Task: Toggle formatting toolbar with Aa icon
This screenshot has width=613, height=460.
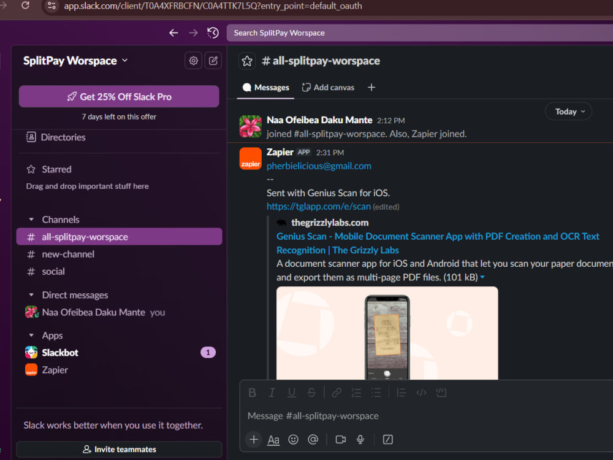Action: pyautogui.click(x=273, y=440)
